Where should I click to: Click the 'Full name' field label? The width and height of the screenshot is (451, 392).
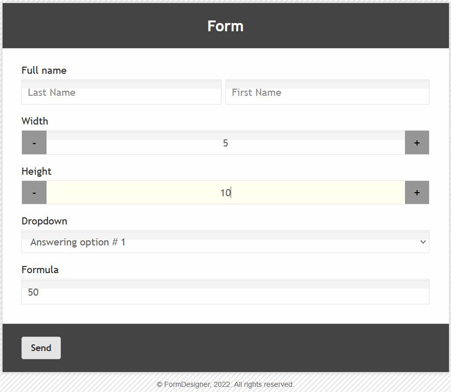click(44, 71)
